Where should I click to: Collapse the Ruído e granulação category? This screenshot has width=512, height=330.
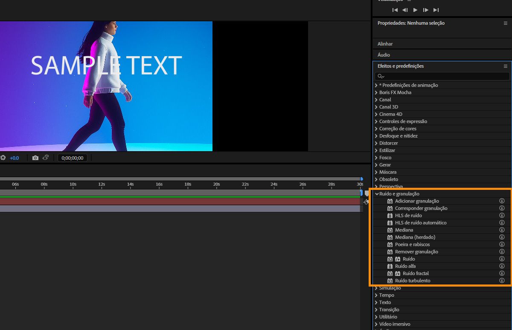pyautogui.click(x=377, y=194)
